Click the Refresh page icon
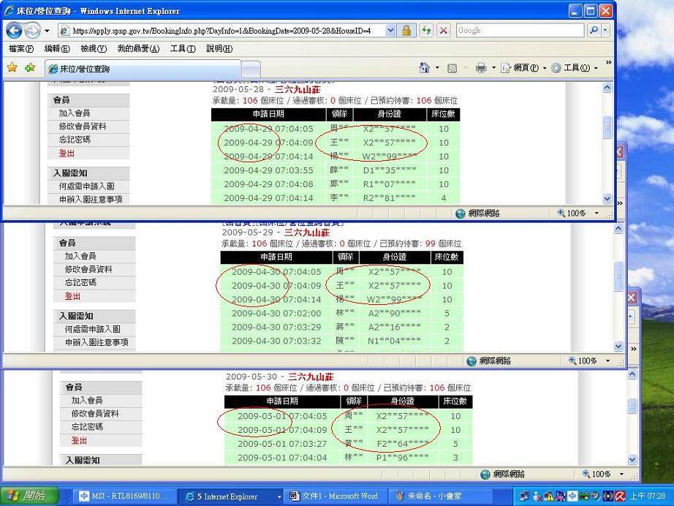Screen dimensions: 674x506 425,31
